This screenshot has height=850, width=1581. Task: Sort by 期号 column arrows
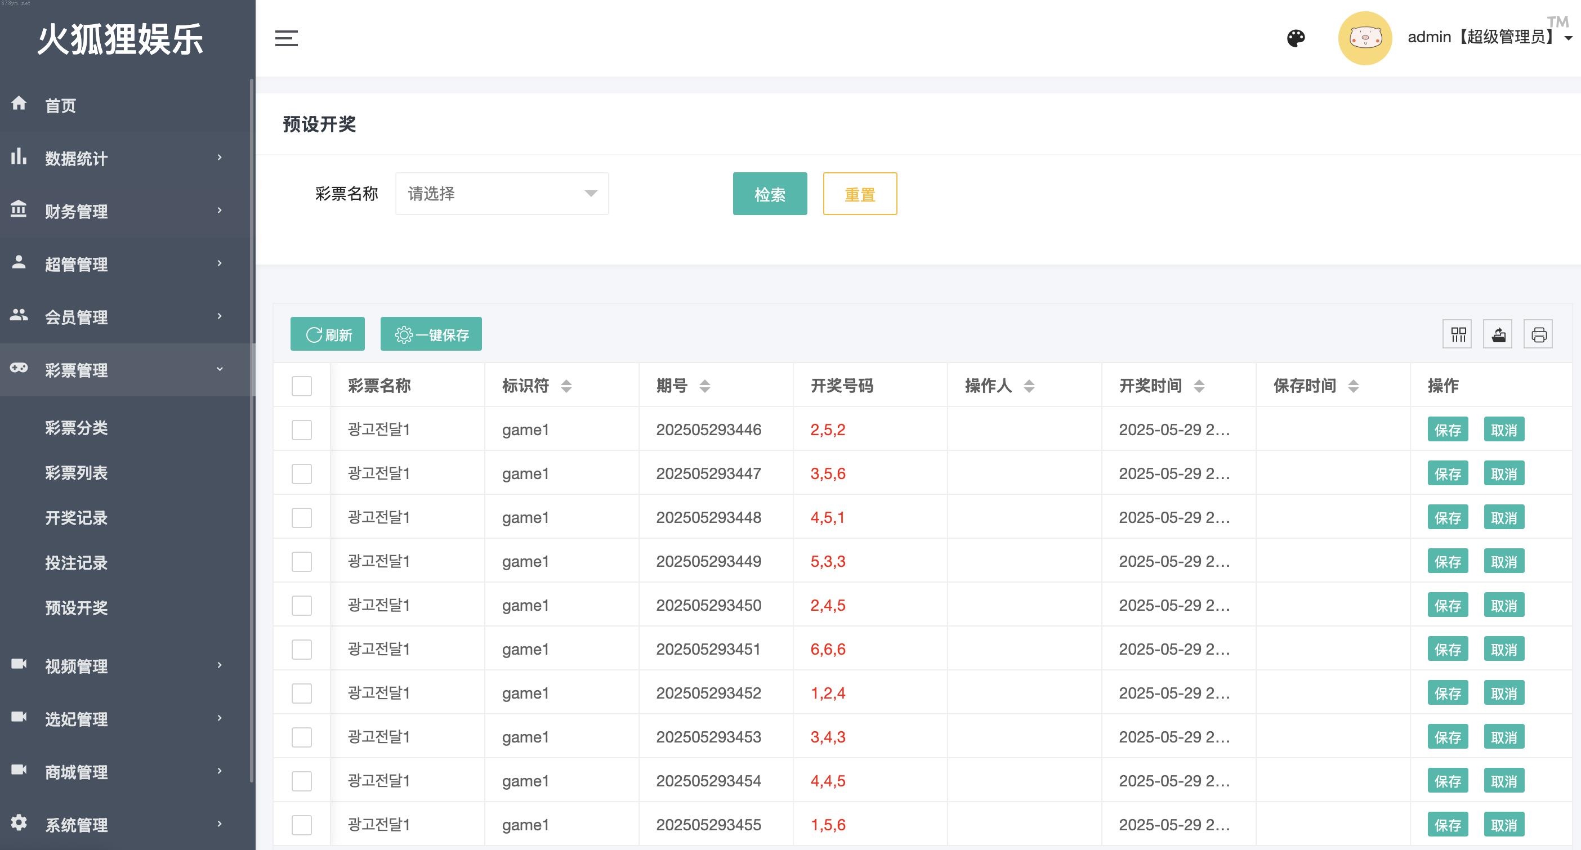pyautogui.click(x=704, y=386)
